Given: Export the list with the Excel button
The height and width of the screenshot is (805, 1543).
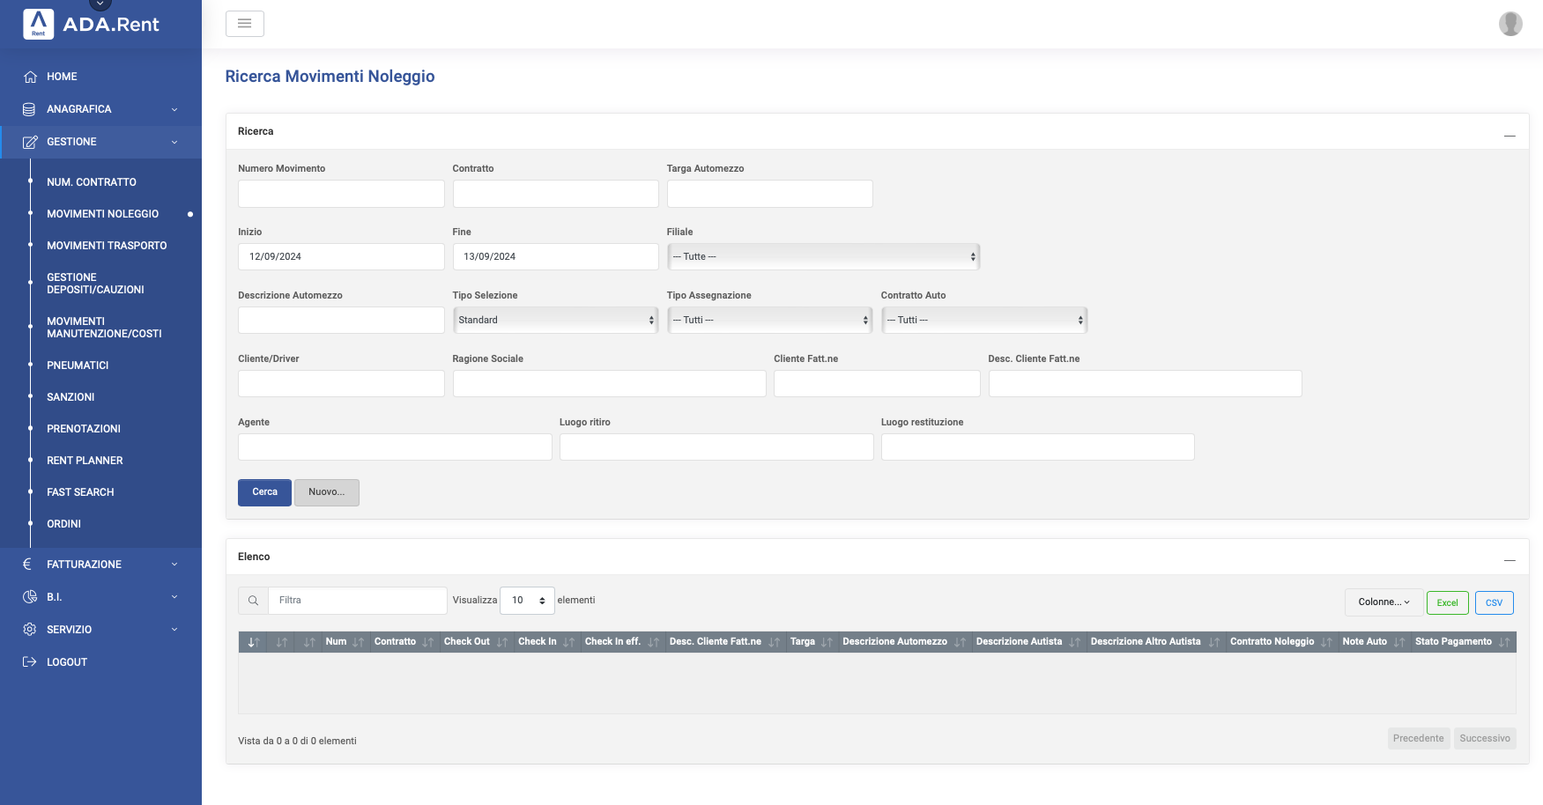Looking at the screenshot, I should [1447, 602].
